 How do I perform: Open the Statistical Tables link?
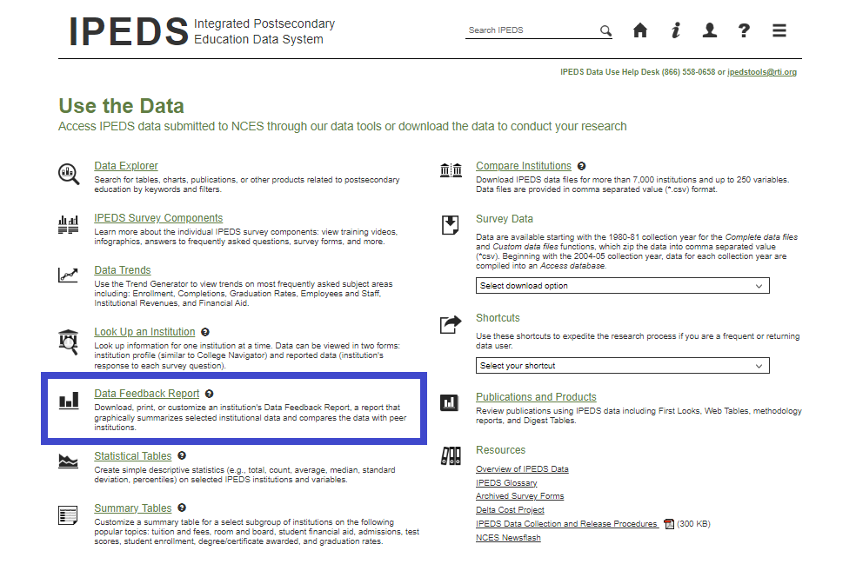132,456
